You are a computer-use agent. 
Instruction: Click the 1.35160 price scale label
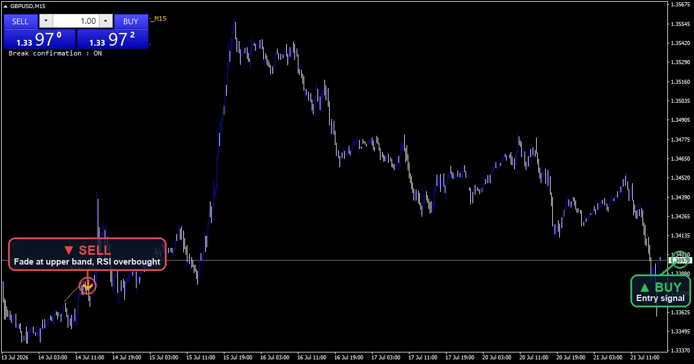tap(681, 82)
